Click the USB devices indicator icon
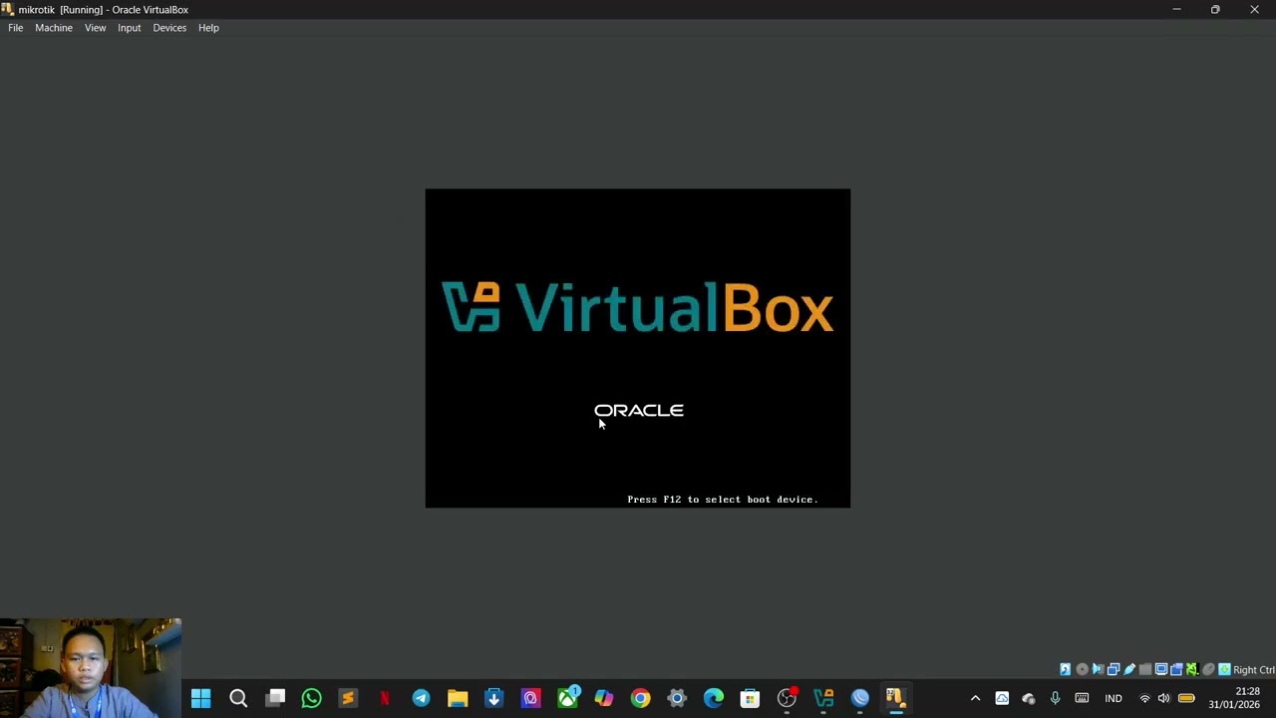 pyautogui.click(x=1129, y=669)
